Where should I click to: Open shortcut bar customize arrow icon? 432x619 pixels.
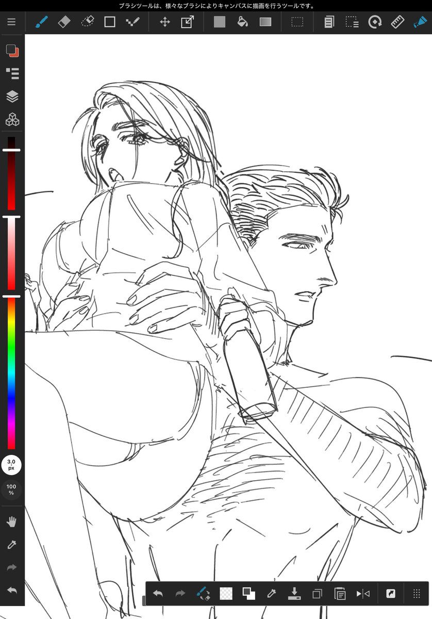390,594
